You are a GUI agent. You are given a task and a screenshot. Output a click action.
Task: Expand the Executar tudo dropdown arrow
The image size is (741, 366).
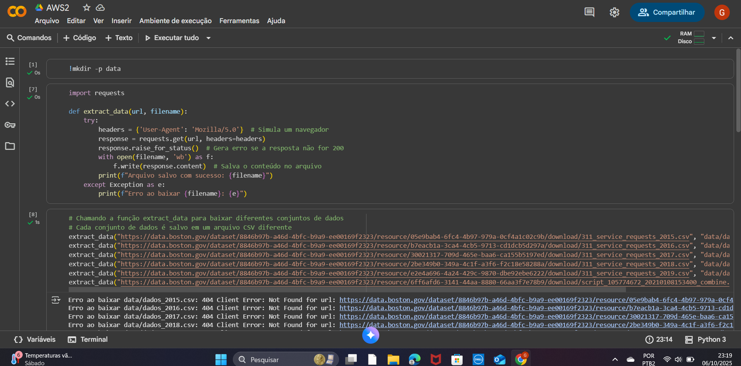(209, 38)
